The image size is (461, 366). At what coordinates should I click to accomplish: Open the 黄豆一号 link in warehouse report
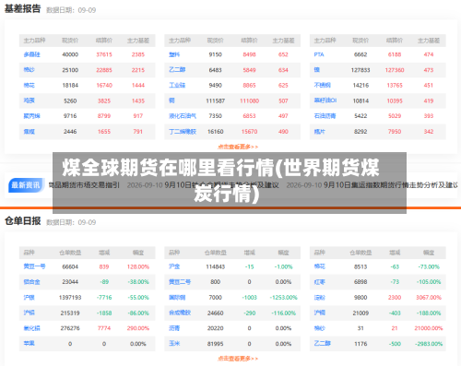point(34,266)
